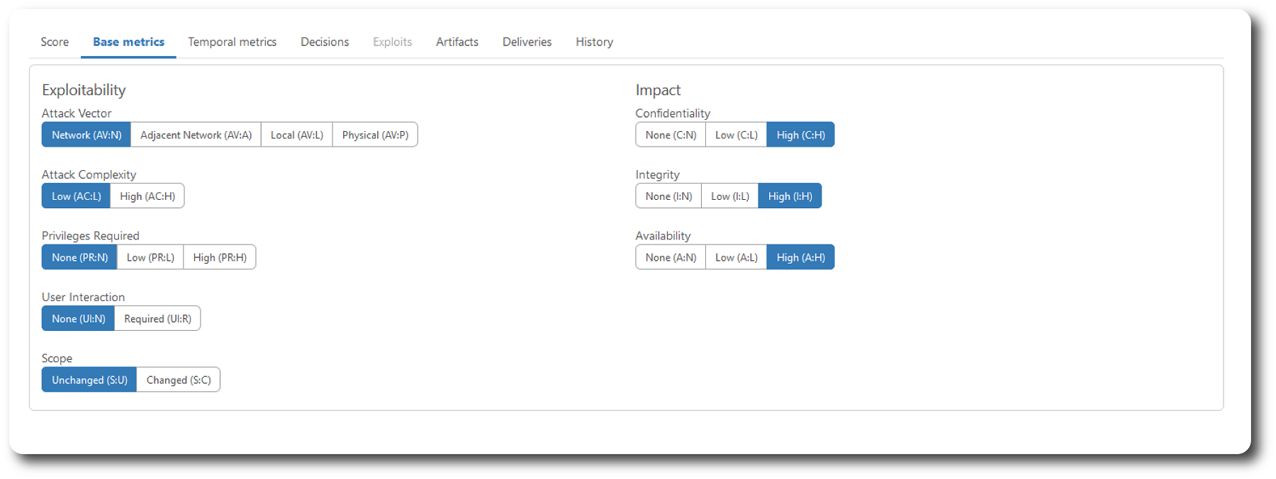The image size is (1276, 479).
Task: Switch to the Score tab
Action: pyautogui.click(x=55, y=42)
